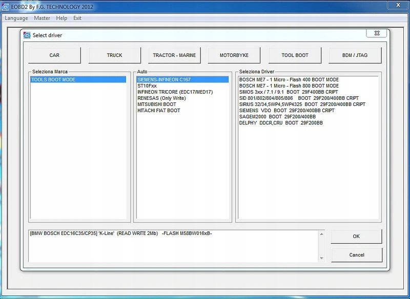Viewport: 410px width, 299px height.
Task: Confirm selection with the OK button
Action: (x=356, y=237)
